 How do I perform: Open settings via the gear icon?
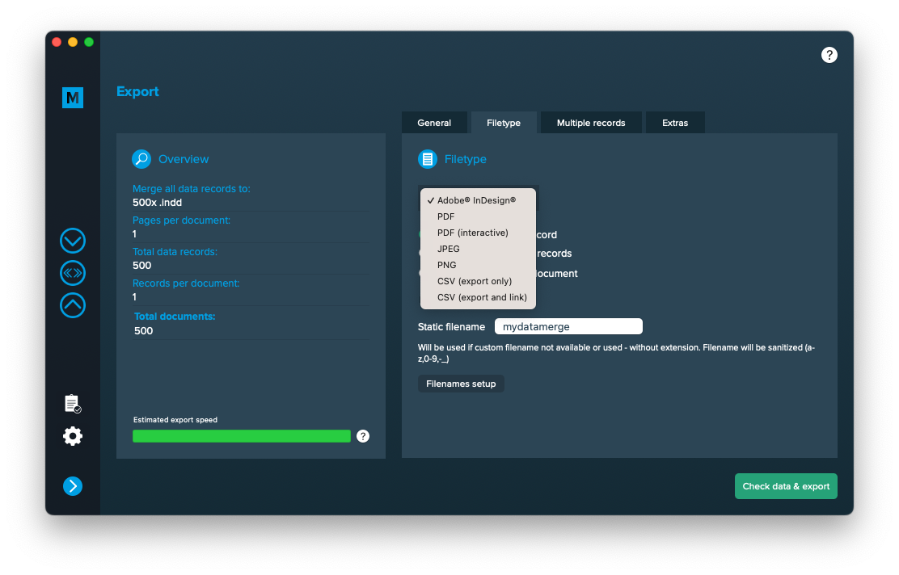click(x=73, y=437)
